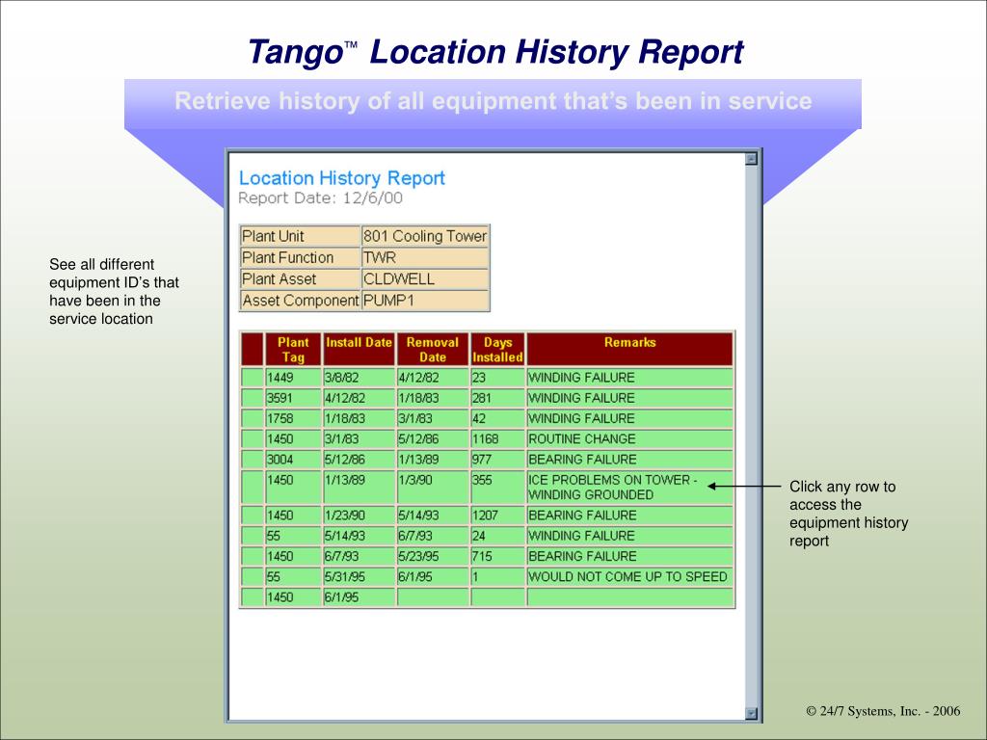Click install date 6/7/93
This screenshot has height=740, width=987.
point(359,556)
